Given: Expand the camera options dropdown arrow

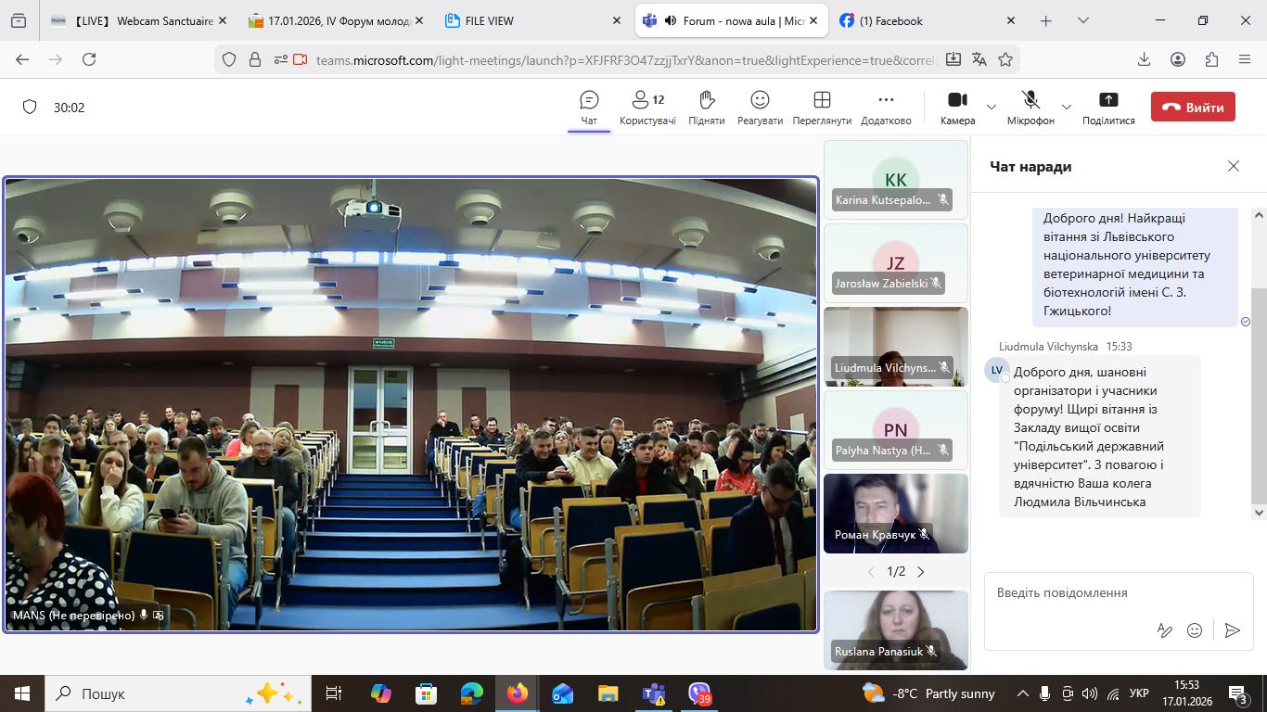Looking at the screenshot, I should pyautogui.click(x=992, y=107).
